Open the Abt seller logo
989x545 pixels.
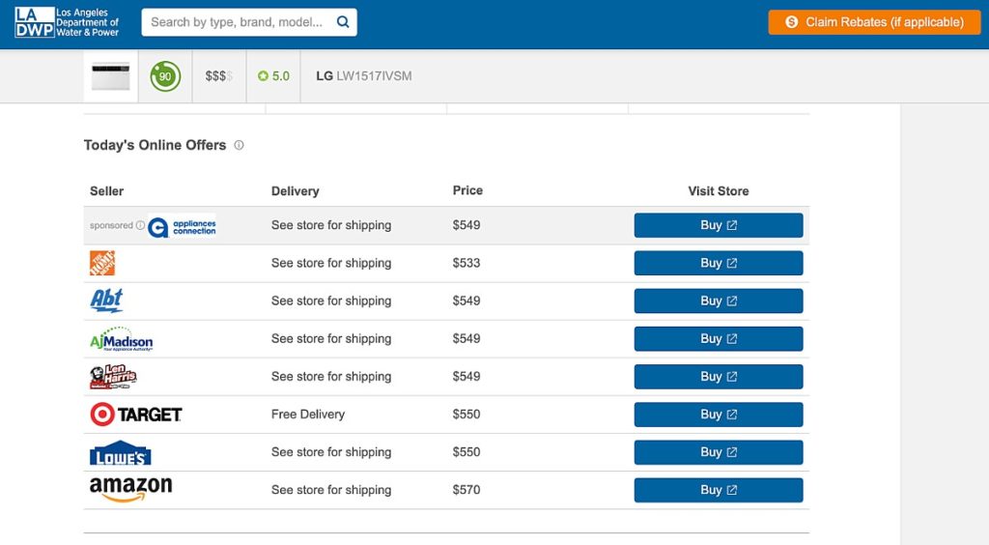[106, 301]
